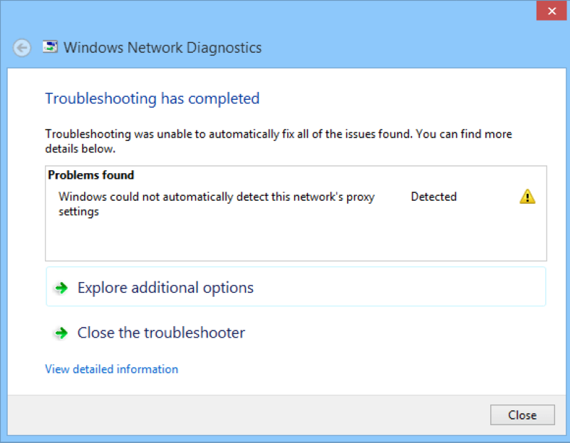570x443 pixels.
Task: Click the Windows Network Diagnostics title icon
Action: (50, 46)
